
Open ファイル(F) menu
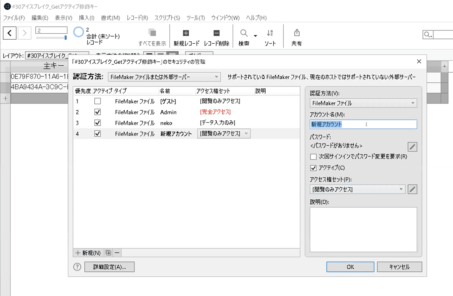pos(14,18)
